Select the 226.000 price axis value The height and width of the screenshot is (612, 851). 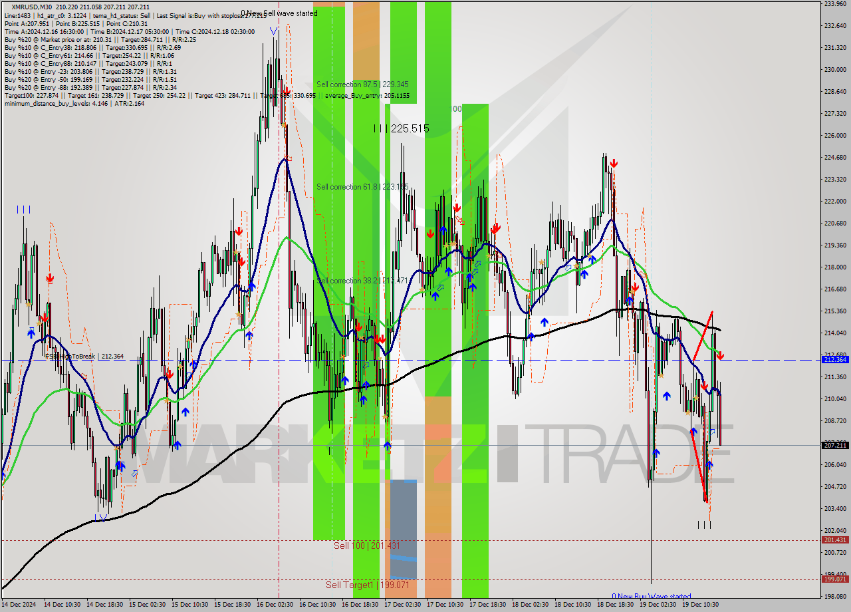pyautogui.click(x=835, y=135)
